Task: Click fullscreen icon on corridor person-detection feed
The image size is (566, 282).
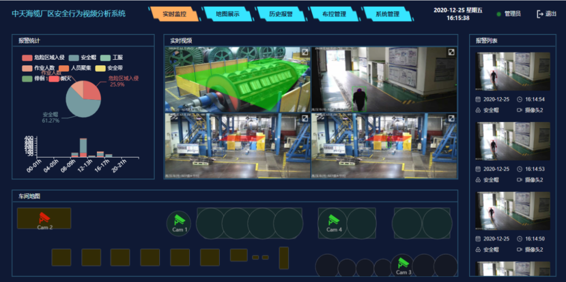Action: pyautogui.click(x=451, y=52)
